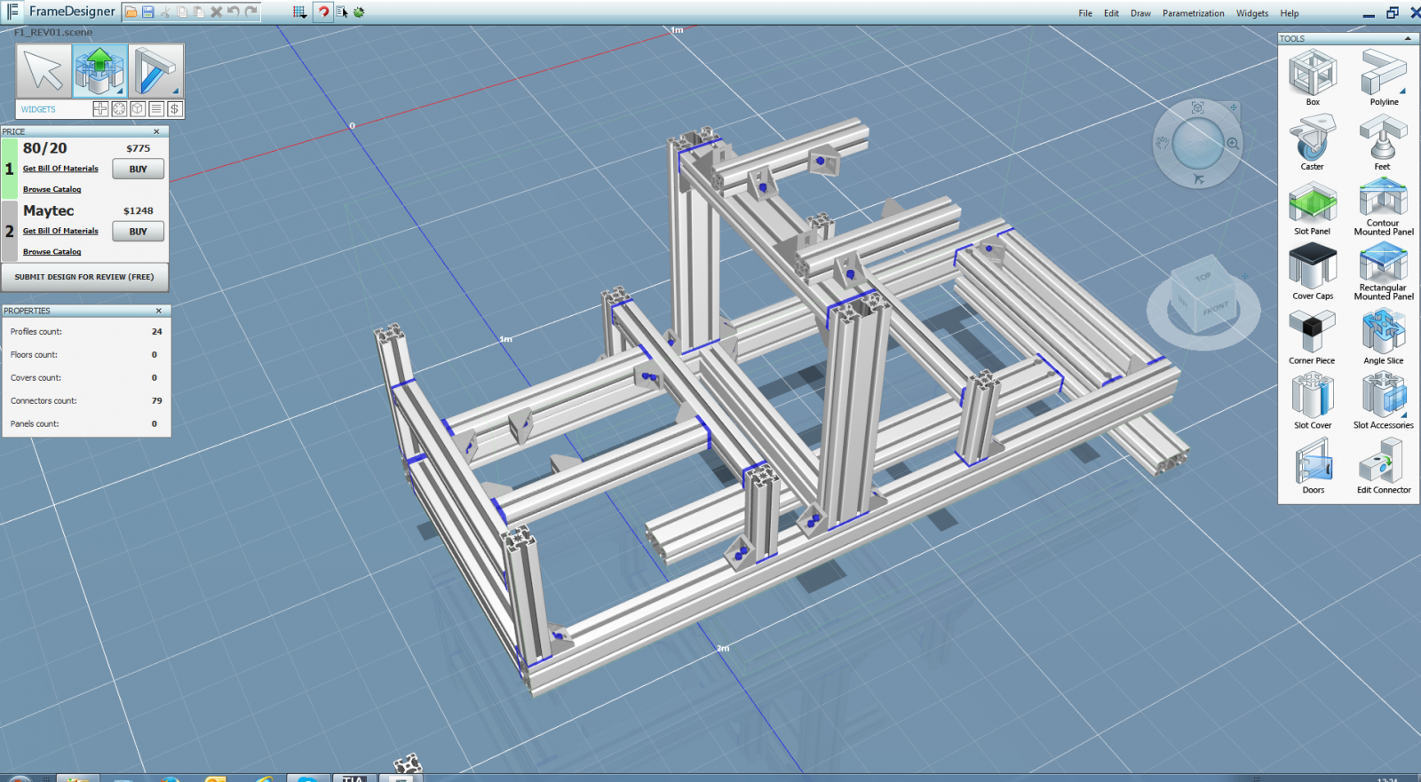Click the Copy icon in toolbar
The width and height of the screenshot is (1421, 782).
pyautogui.click(x=181, y=12)
